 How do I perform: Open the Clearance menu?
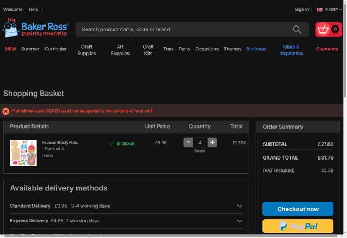click(327, 49)
